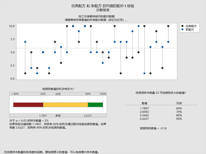Click table cell 2.0092
The image size is (206, 154).
(x=144, y=112)
